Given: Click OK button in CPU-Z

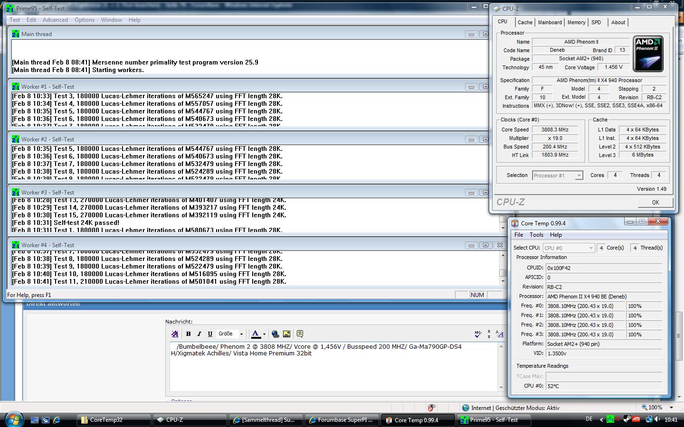Looking at the screenshot, I should click(655, 202).
